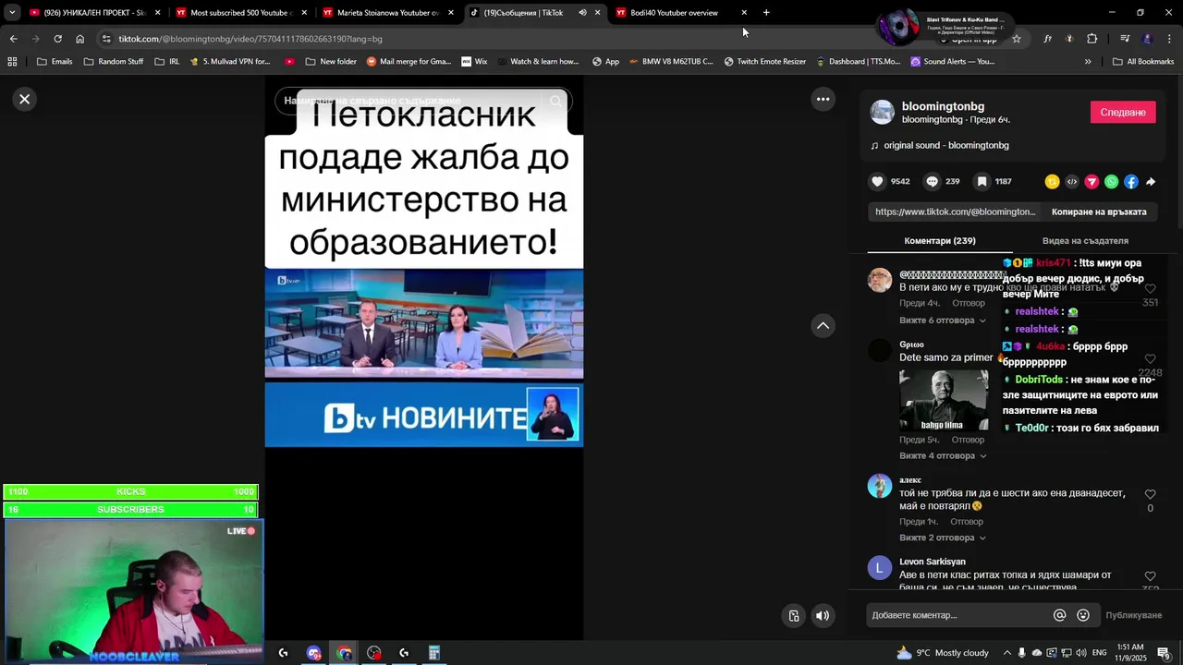Select the Коментари (239) tab

pos(940,241)
